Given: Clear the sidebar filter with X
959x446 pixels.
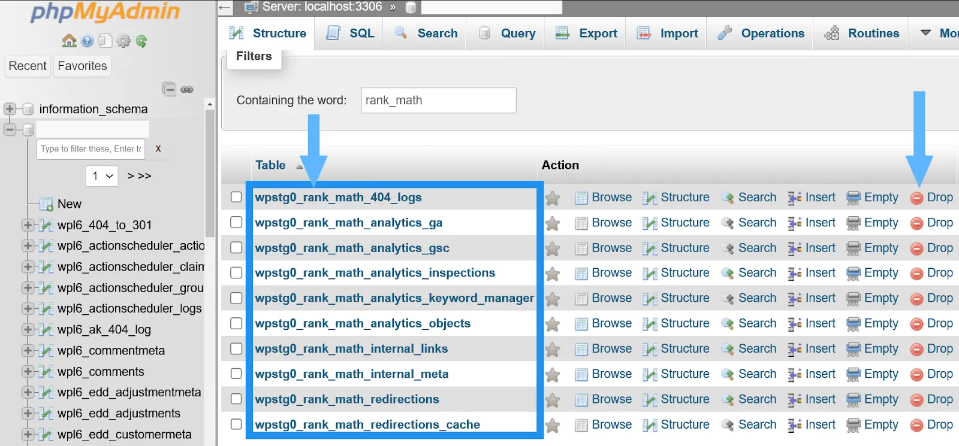Looking at the screenshot, I should (x=158, y=148).
